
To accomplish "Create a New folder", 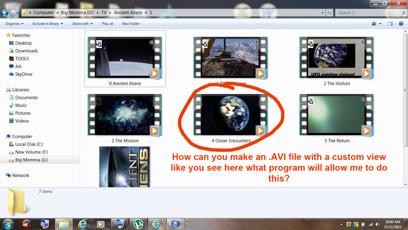I will point(131,24).
